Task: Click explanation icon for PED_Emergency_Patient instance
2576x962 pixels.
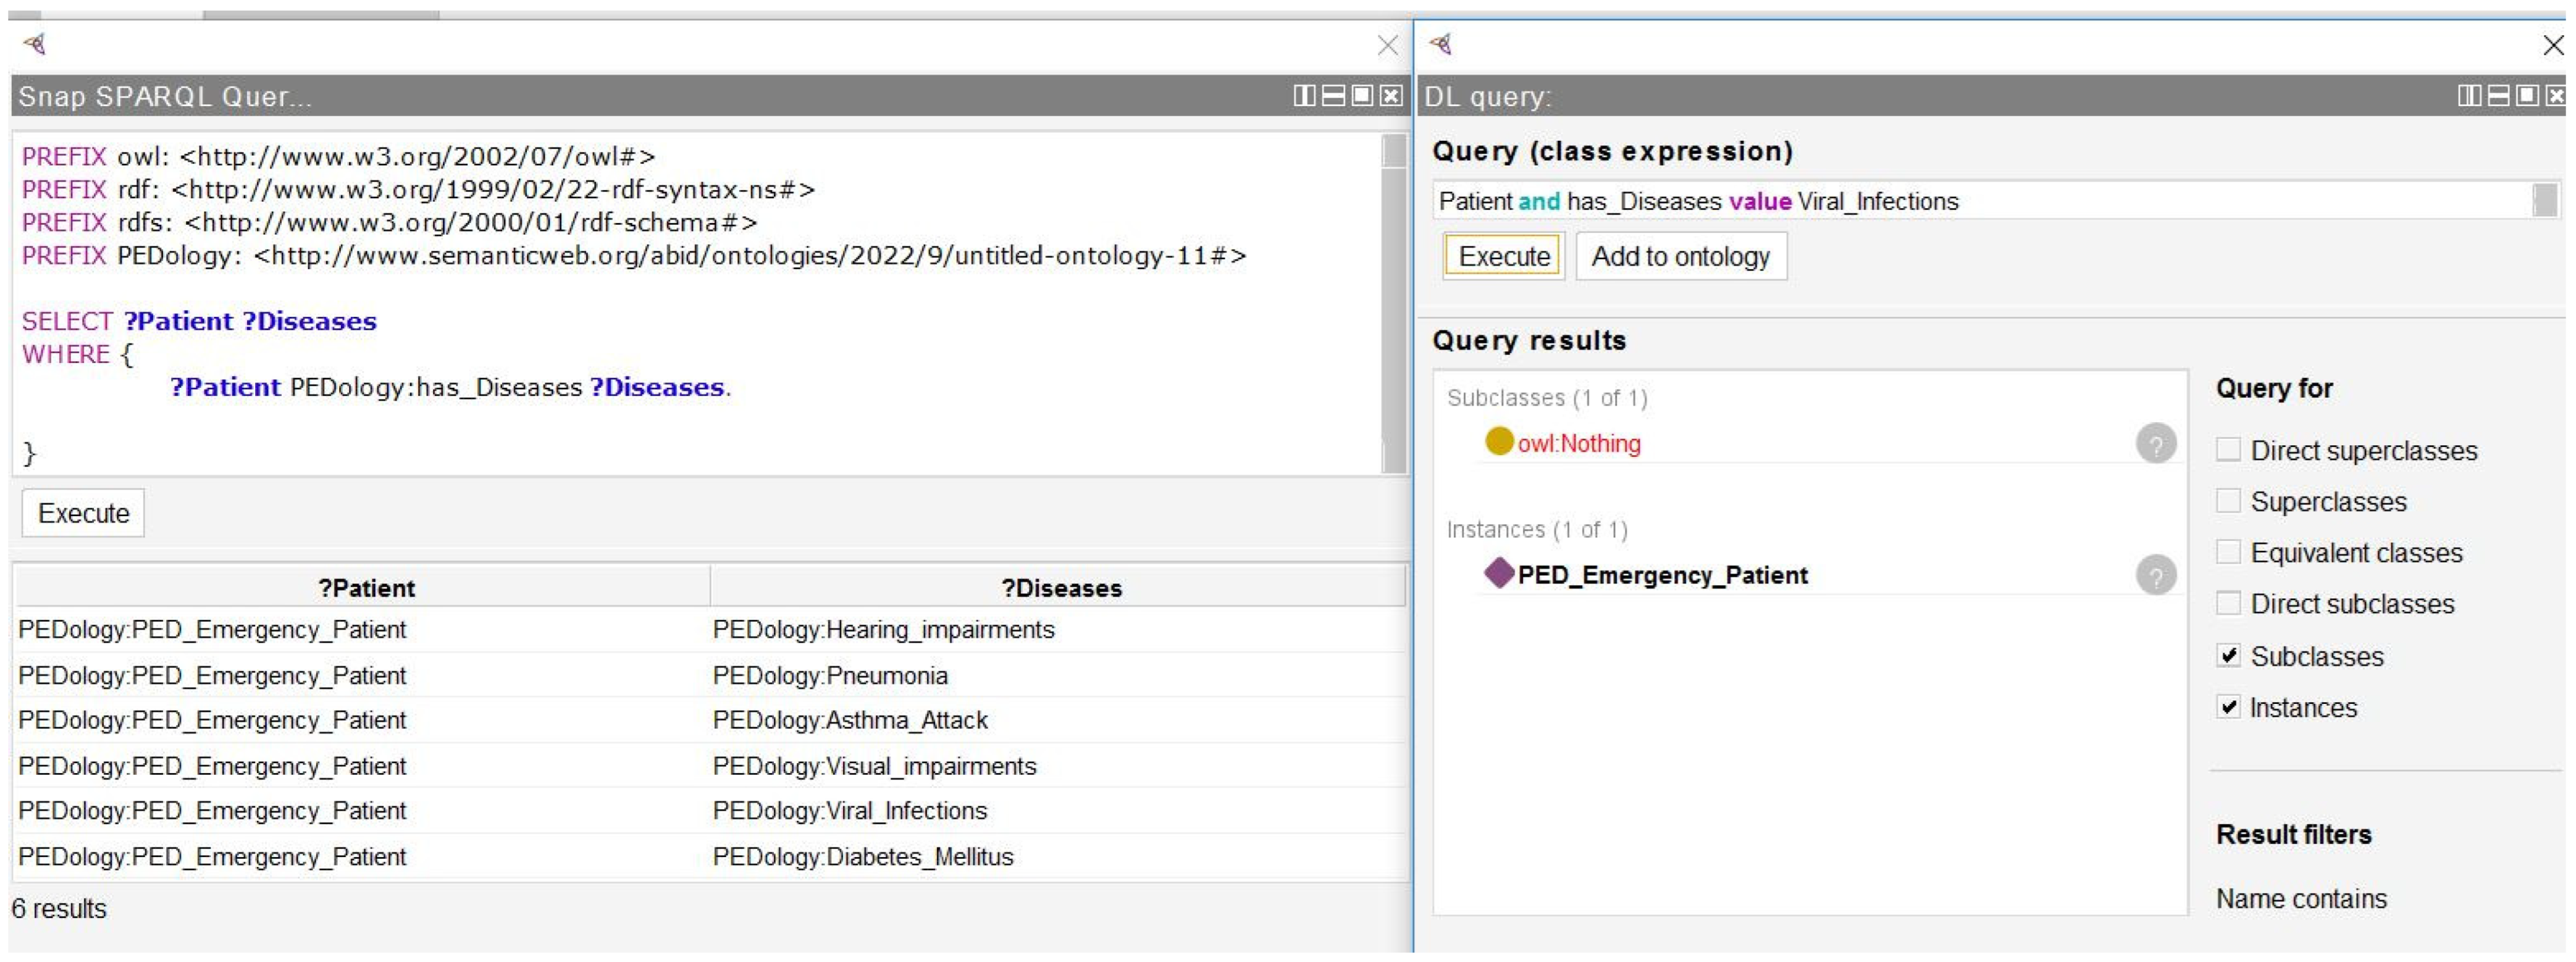Action: [x=2155, y=575]
